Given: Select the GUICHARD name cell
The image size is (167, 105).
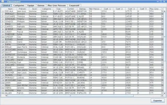Looking at the screenshot, I should 11,16.
